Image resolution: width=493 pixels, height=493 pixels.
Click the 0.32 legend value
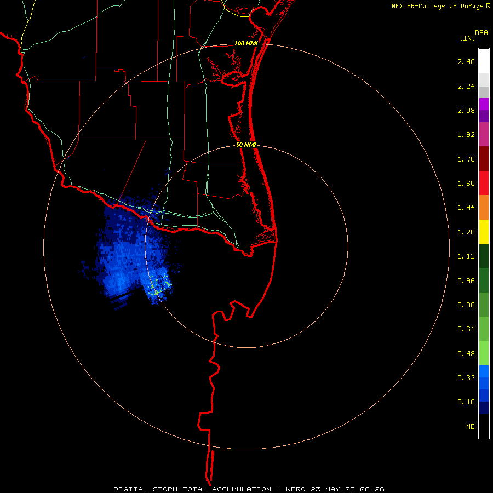(466, 378)
